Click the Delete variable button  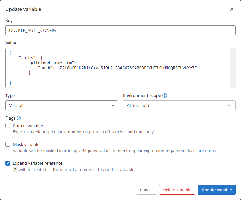tap(177, 190)
